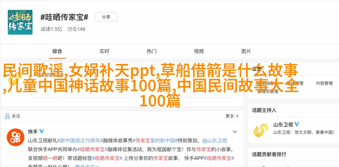339x167 pixels.
Task: Switch to the 综合 tab
Action: tap(57, 51)
